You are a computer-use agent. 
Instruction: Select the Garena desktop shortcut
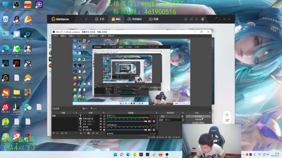tap(17, 65)
